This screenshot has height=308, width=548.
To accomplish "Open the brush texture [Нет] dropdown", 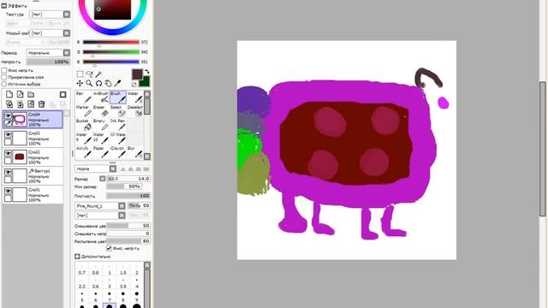I will click(x=100, y=216).
